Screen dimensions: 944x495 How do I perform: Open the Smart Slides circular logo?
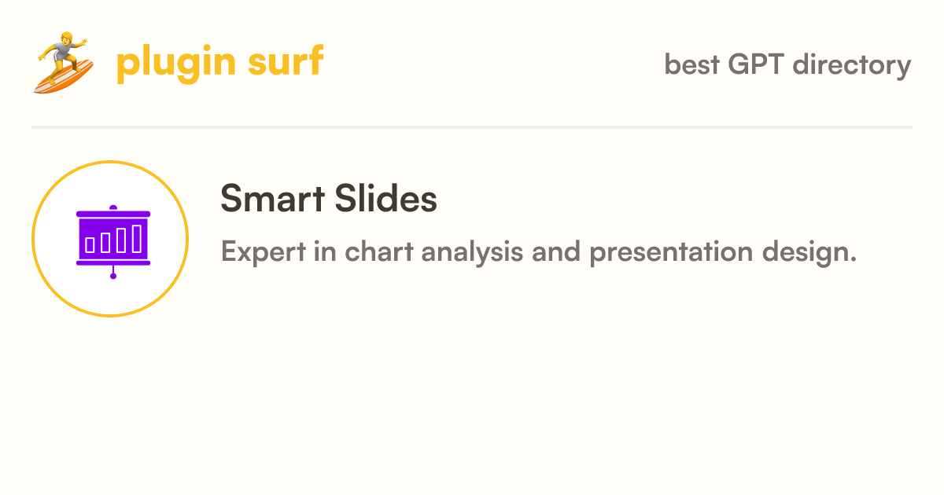point(110,239)
